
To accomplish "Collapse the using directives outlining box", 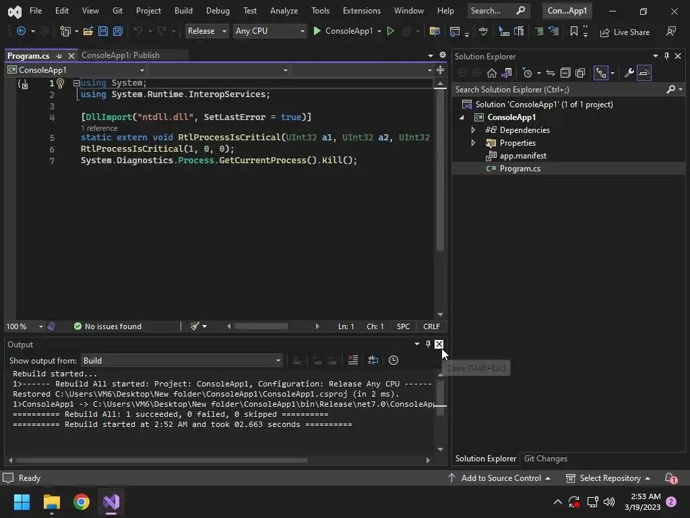I will [x=76, y=83].
